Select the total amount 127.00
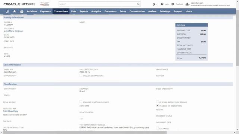This screenshot has height=134, width=239. [x=202, y=58]
